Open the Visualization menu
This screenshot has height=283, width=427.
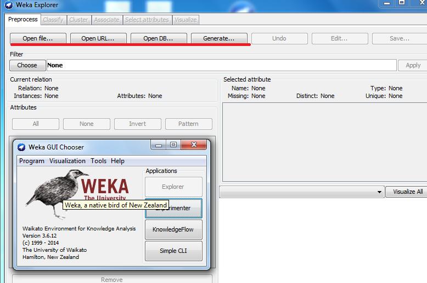[x=68, y=161]
